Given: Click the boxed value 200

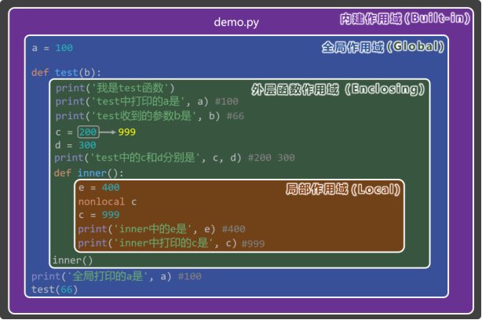Looking at the screenshot, I should pos(88,132).
